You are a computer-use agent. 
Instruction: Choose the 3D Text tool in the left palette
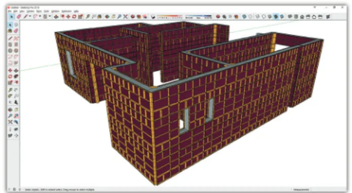point(16,102)
